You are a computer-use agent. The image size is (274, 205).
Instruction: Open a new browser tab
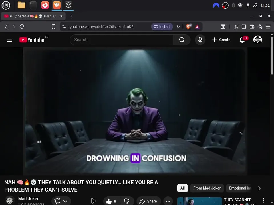[71, 16]
